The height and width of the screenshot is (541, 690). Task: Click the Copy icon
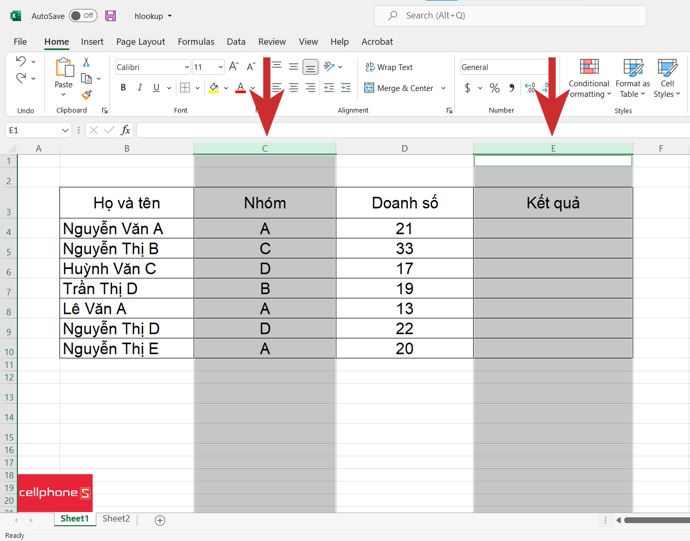click(x=86, y=78)
